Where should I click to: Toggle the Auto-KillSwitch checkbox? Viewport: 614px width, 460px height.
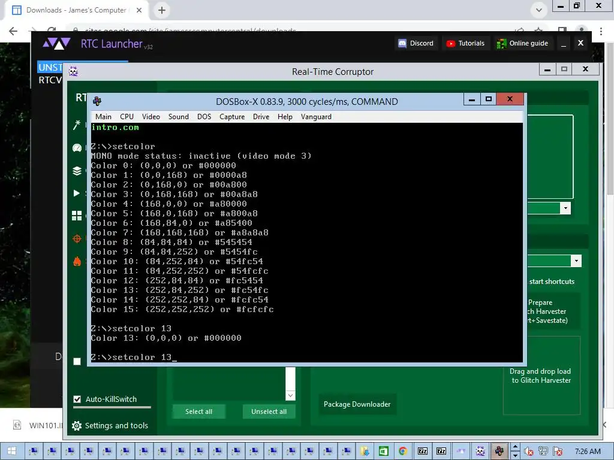click(x=77, y=399)
